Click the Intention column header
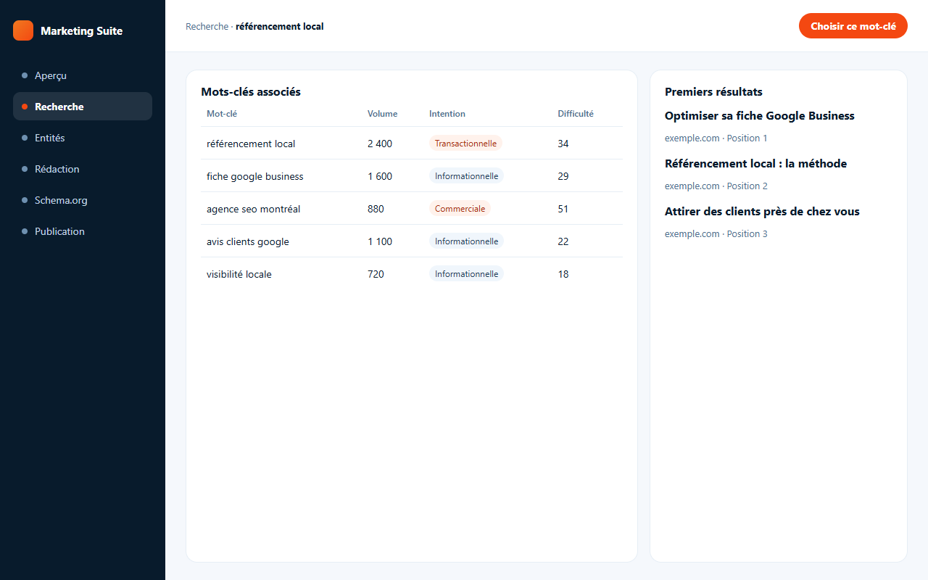928x580 pixels. click(x=447, y=114)
